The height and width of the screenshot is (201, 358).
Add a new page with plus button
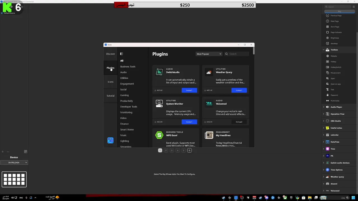coord(189,150)
